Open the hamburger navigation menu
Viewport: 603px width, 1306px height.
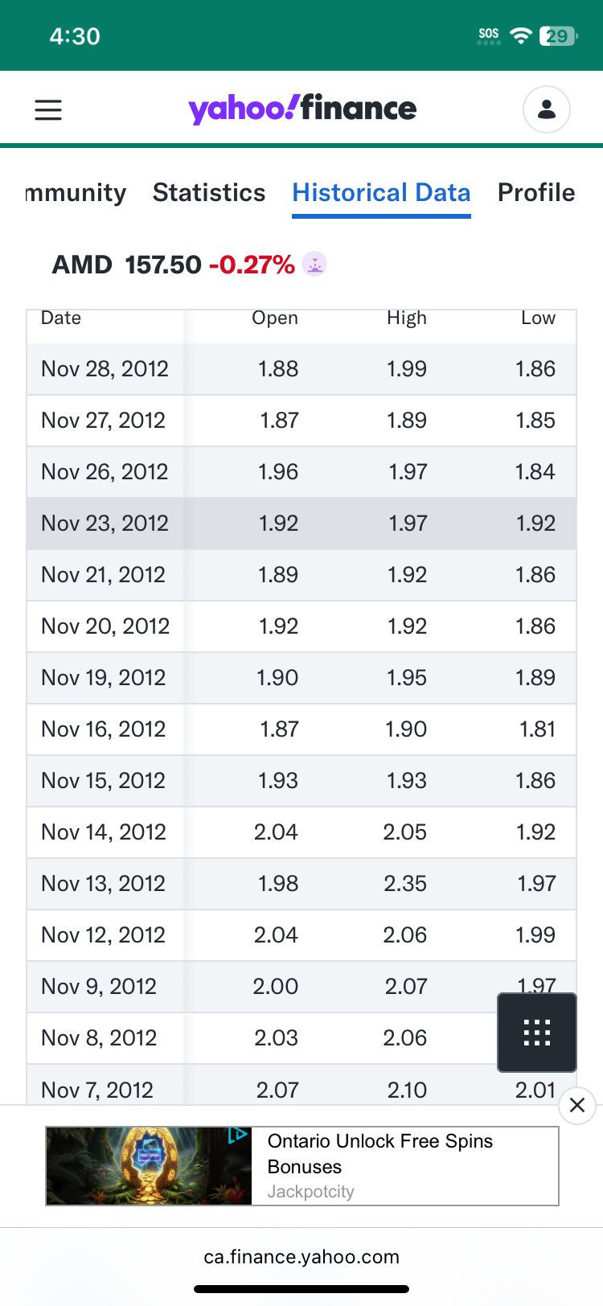48,109
